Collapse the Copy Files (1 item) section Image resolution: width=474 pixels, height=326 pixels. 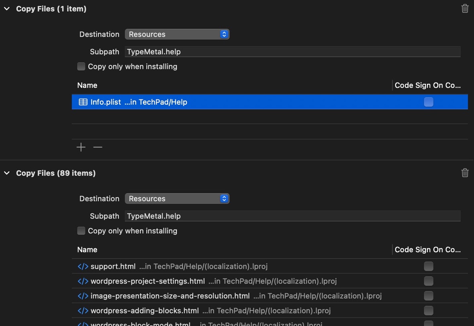[x=7, y=9]
